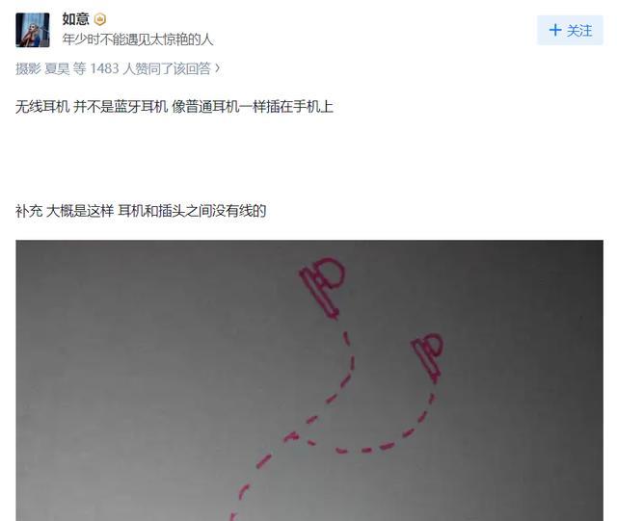View the 1483 人赞同了该回答 voter list
The width and height of the screenshot is (617, 521).
150,68
